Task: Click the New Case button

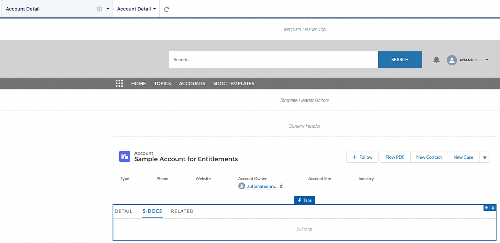Action: click(x=463, y=157)
